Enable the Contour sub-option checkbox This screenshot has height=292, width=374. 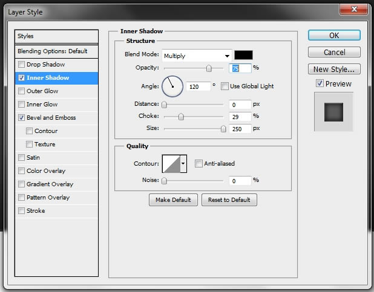(x=29, y=131)
